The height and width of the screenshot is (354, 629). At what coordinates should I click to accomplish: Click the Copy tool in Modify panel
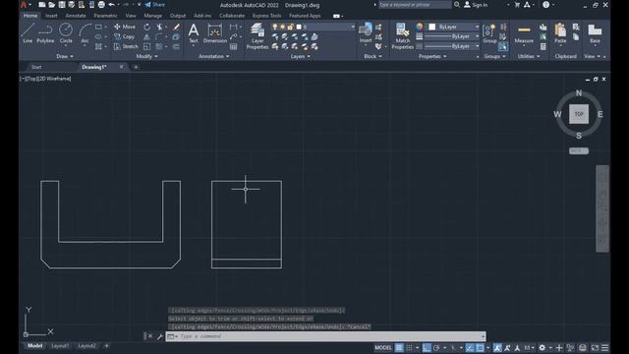(x=125, y=36)
